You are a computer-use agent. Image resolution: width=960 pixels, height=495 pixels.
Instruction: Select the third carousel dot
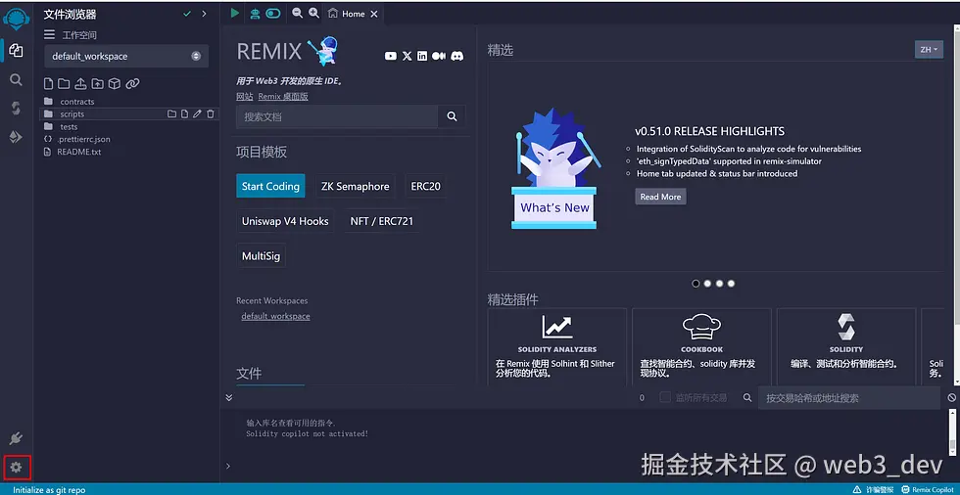[719, 284]
